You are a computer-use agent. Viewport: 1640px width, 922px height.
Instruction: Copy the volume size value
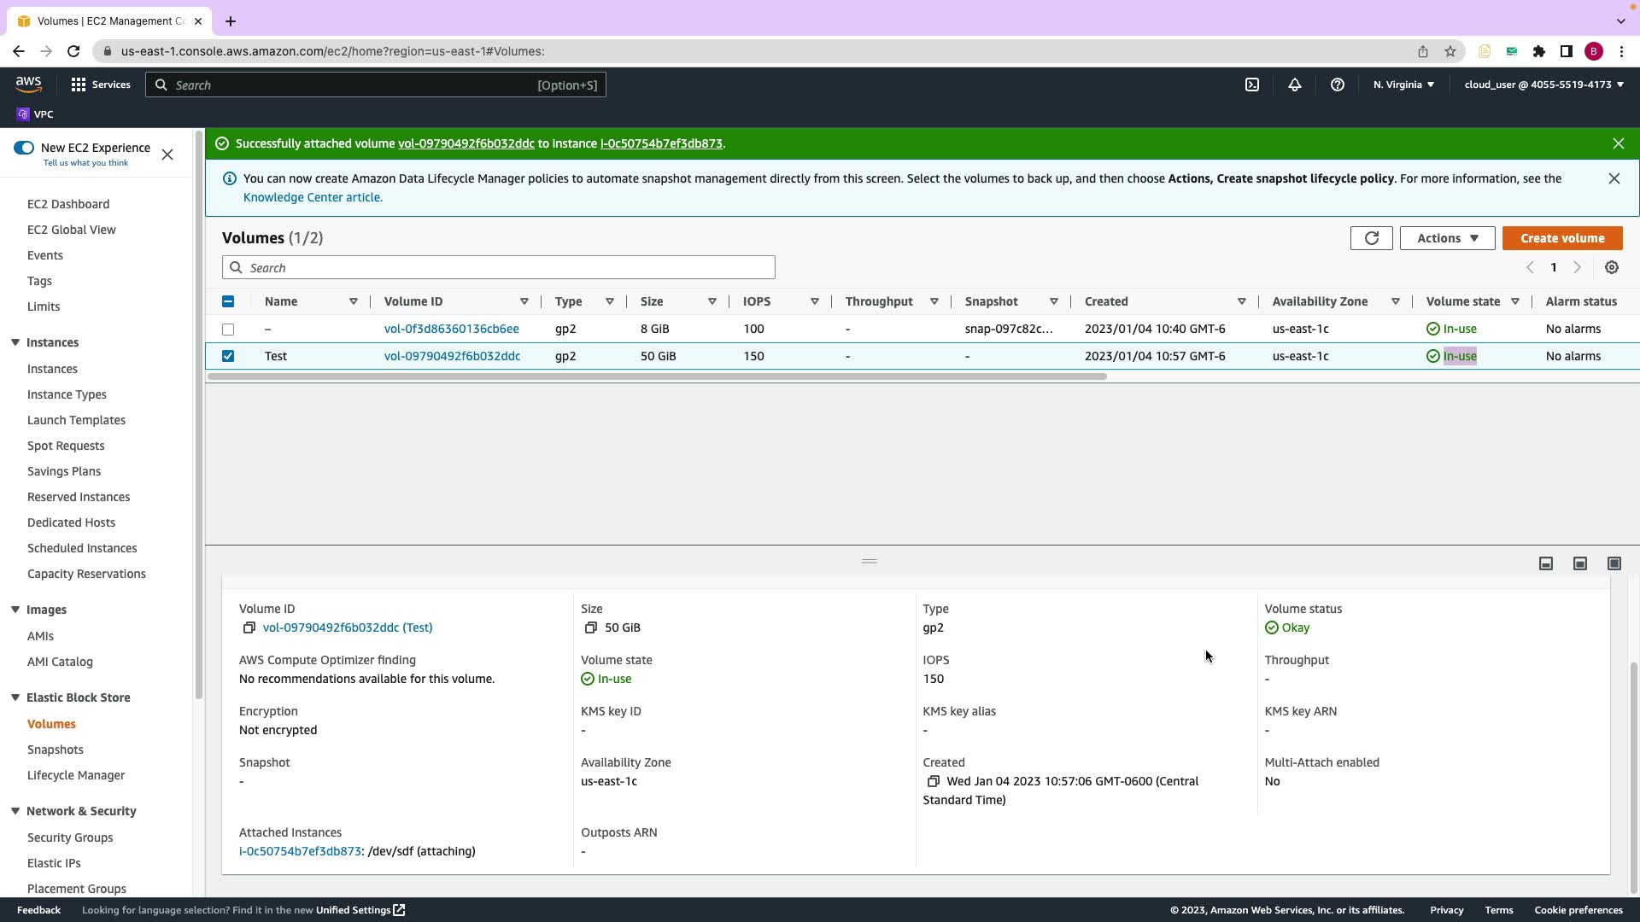(x=591, y=627)
